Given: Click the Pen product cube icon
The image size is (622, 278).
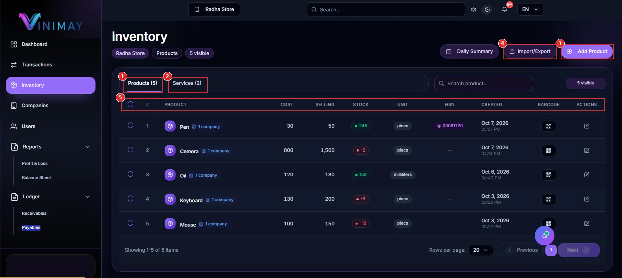Looking at the screenshot, I should point(170,126).
